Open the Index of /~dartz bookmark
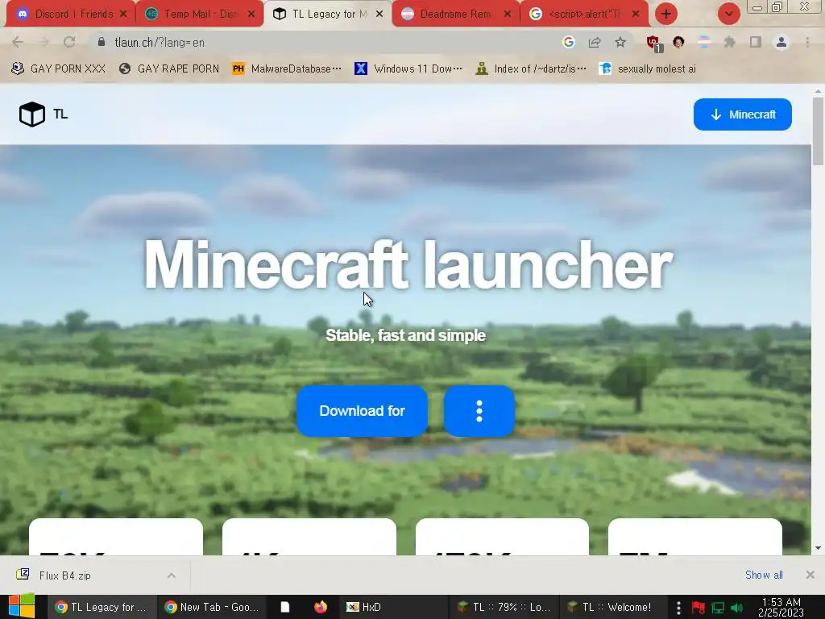Screen dimensions: 825x619 click(530, 69)
